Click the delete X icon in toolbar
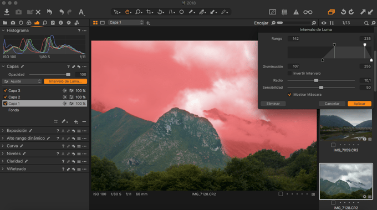The image size is (377, 210). tap(38, 12)
